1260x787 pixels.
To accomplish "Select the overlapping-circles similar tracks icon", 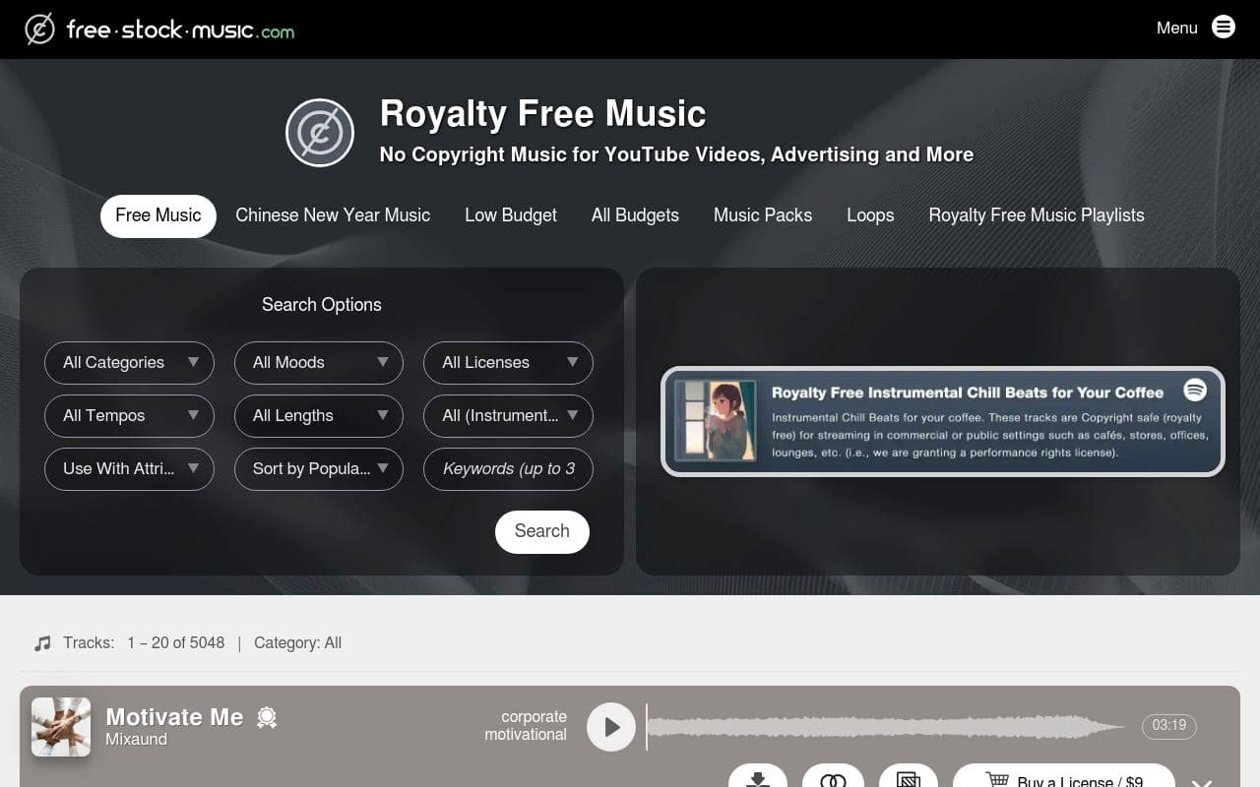I will [x=833, y=780].
